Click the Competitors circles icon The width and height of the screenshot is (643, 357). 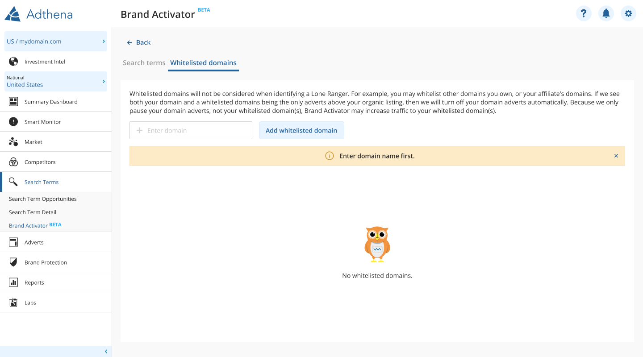13,162
